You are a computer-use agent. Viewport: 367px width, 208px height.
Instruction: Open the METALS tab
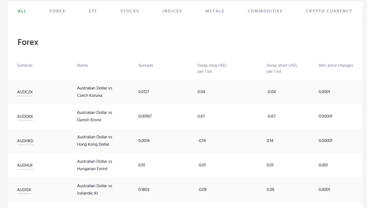215,11
